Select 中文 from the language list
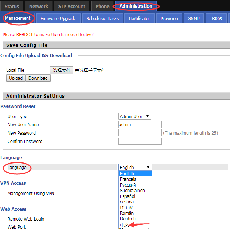The image size is (230, 229). click(x=125, y=225)
